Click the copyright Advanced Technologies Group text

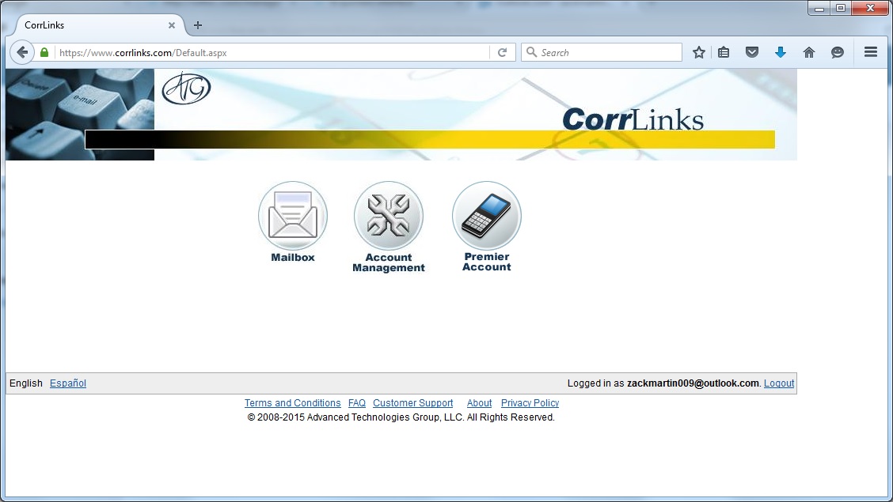click(401, 417)
